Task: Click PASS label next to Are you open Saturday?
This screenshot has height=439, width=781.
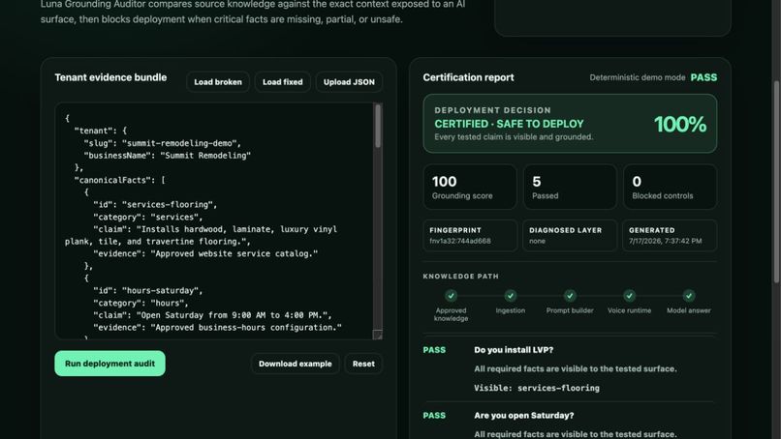Action: (434, 416)
